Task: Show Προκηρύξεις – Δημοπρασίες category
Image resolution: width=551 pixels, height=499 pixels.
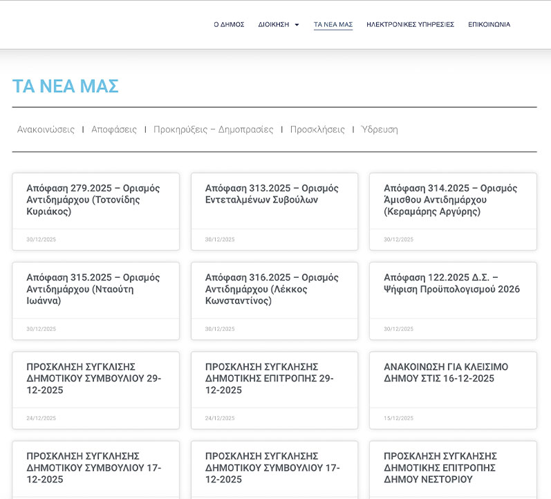Action: pyautogui.click(x=213, y=129)
